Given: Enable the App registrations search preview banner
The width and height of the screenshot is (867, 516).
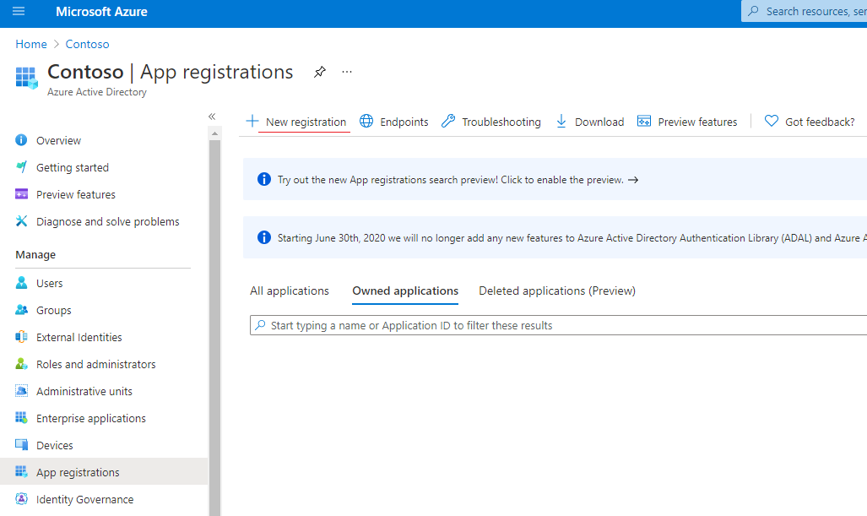Looking at the screenshot, I should [x=555, y=179].
